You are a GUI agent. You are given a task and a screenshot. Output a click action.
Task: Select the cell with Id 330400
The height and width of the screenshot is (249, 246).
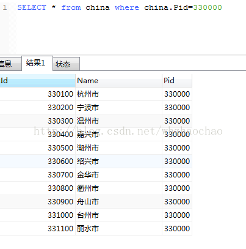[x=37, y=135]
